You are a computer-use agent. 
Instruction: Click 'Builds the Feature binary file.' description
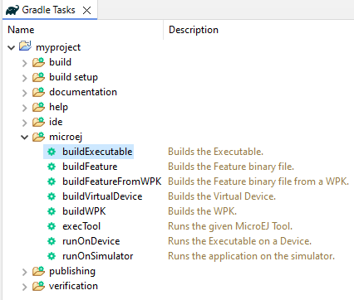231,167
